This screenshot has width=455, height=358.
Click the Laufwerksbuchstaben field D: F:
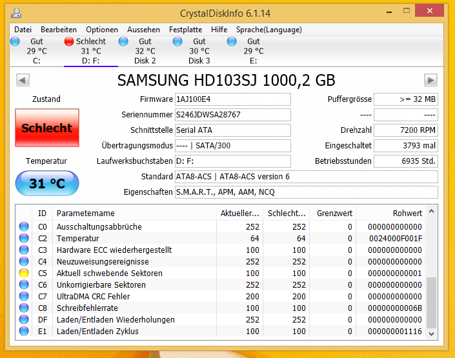tap(233, 161)
